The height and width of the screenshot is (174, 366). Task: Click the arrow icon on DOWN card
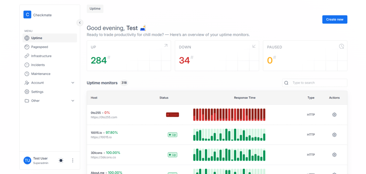254,46
